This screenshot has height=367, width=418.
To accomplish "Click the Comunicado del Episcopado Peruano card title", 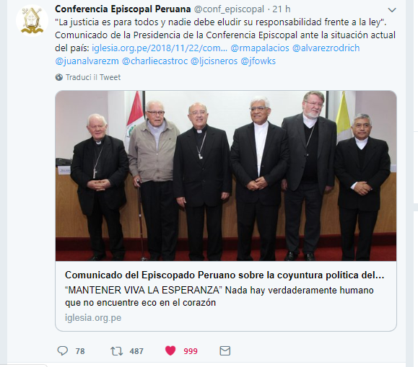I will (x=225, y=275).
